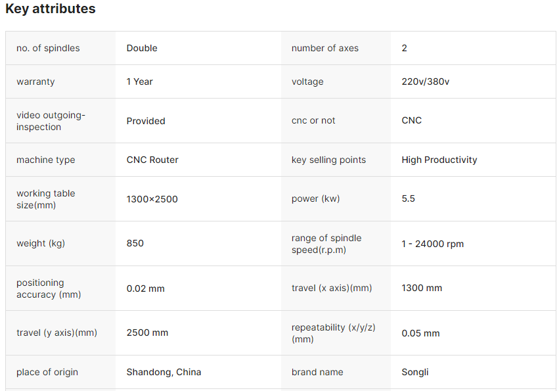Viewport: 559px width, 391px height.
Task: Select the "1300×2500" working table size
Action: click(x=152, y=199)
